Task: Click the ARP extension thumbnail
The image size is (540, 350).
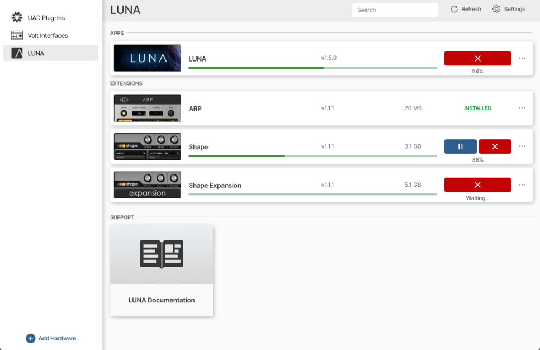Action: click(148, 108)
